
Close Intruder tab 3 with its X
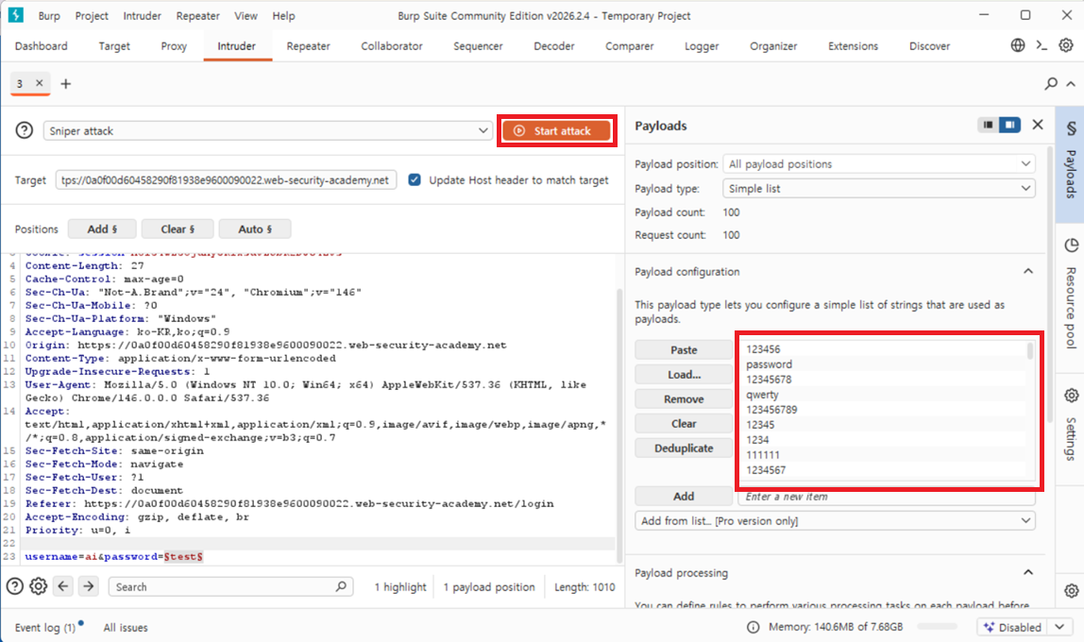pyautogui.click(x=40, y=83)
